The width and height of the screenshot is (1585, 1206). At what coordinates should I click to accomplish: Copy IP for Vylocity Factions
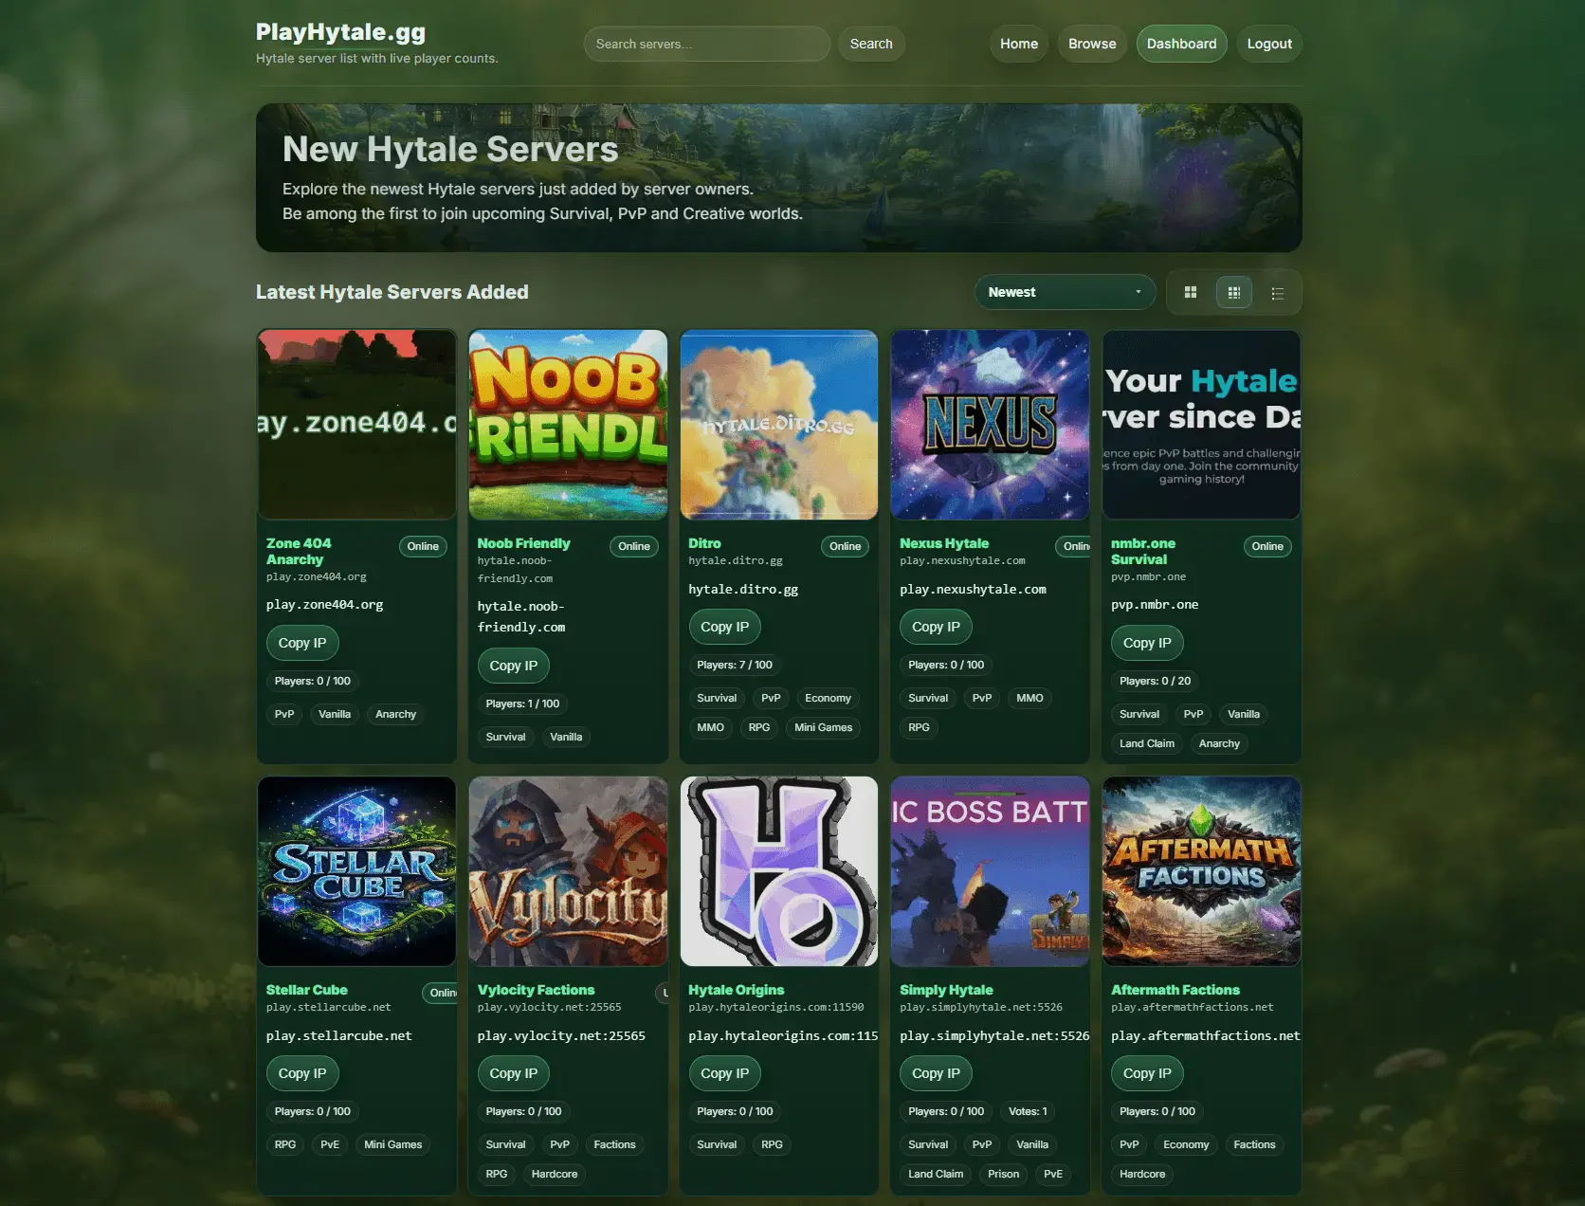(514, 1073)
